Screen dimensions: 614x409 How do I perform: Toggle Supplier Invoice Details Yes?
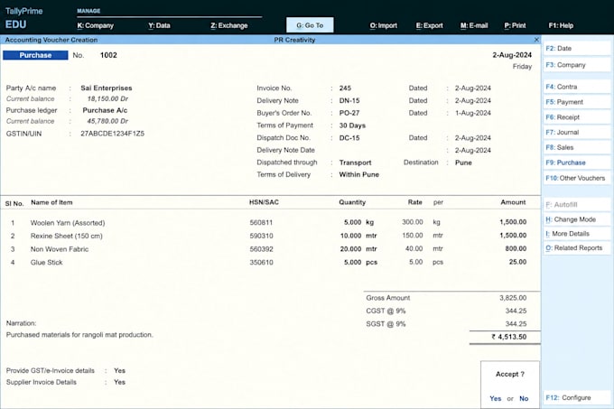pos(119,383)
